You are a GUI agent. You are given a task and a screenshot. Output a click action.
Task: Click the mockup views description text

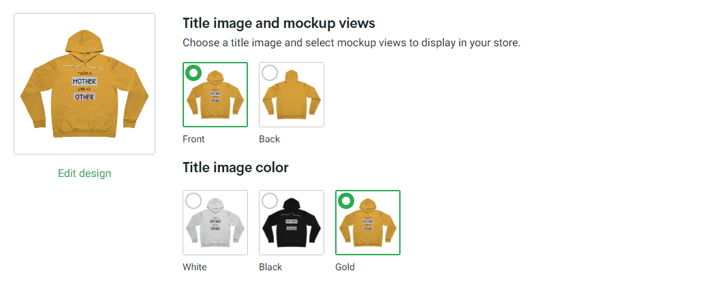[x=352, y=43]
